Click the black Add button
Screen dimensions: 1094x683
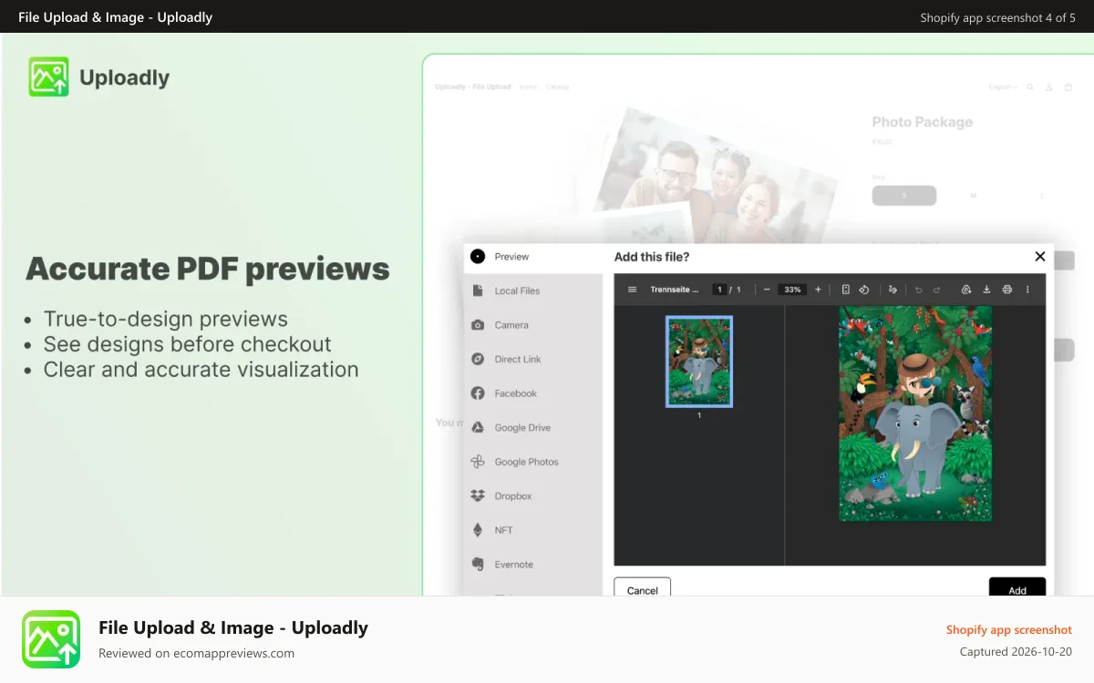click(x=1017, y=588)
